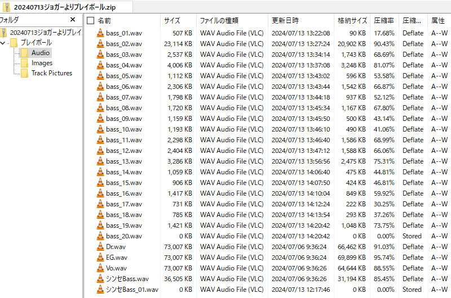Click the zip archive icon in title tab
The width and height of the screenshot is (451, 298).
click(x=6, y=7)
